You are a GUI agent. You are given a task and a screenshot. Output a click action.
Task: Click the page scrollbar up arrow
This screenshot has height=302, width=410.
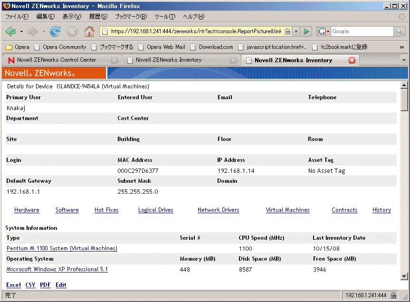404,85
